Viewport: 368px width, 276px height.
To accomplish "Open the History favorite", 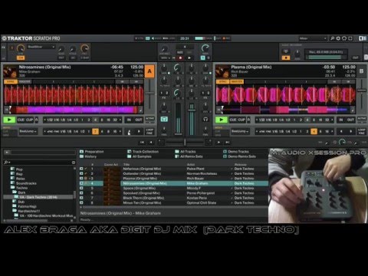I will 88,156.
